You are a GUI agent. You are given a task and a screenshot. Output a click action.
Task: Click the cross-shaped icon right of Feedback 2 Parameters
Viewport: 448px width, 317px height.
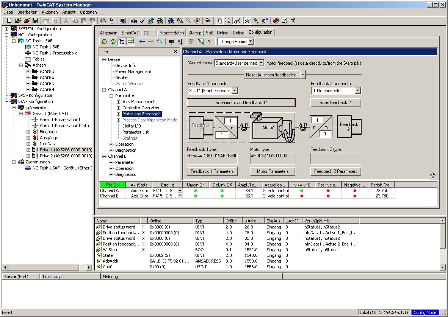click(432, 175)
